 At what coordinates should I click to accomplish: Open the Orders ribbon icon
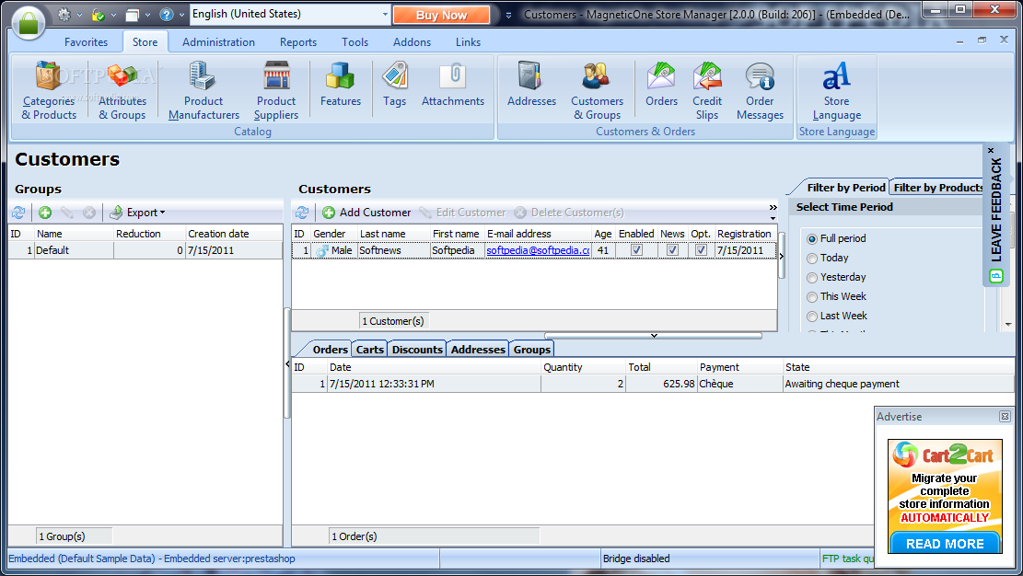661,84
